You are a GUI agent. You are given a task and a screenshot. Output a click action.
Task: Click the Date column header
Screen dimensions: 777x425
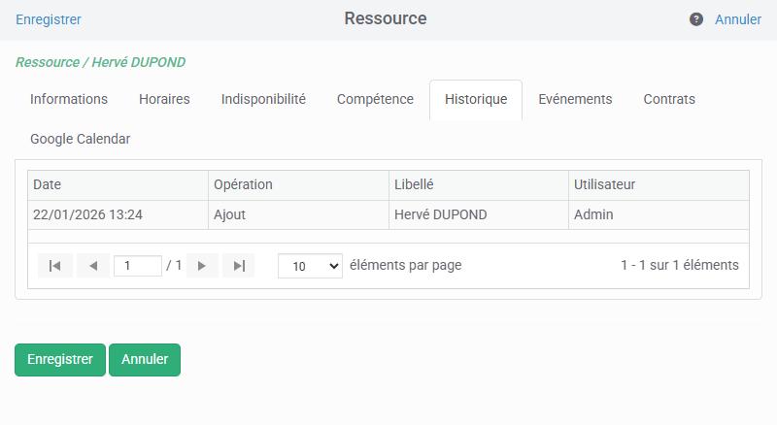[x=118, y=184]
